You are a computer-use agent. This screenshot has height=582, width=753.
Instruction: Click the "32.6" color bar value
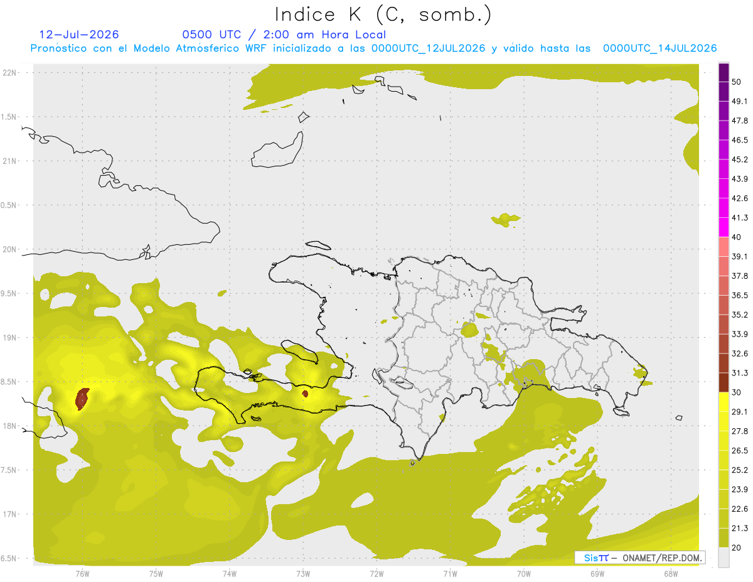pos(740,353)
